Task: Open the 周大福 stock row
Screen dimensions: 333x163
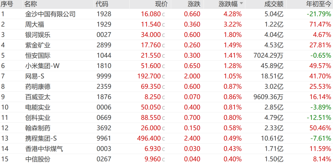Action: coord(166,24)
